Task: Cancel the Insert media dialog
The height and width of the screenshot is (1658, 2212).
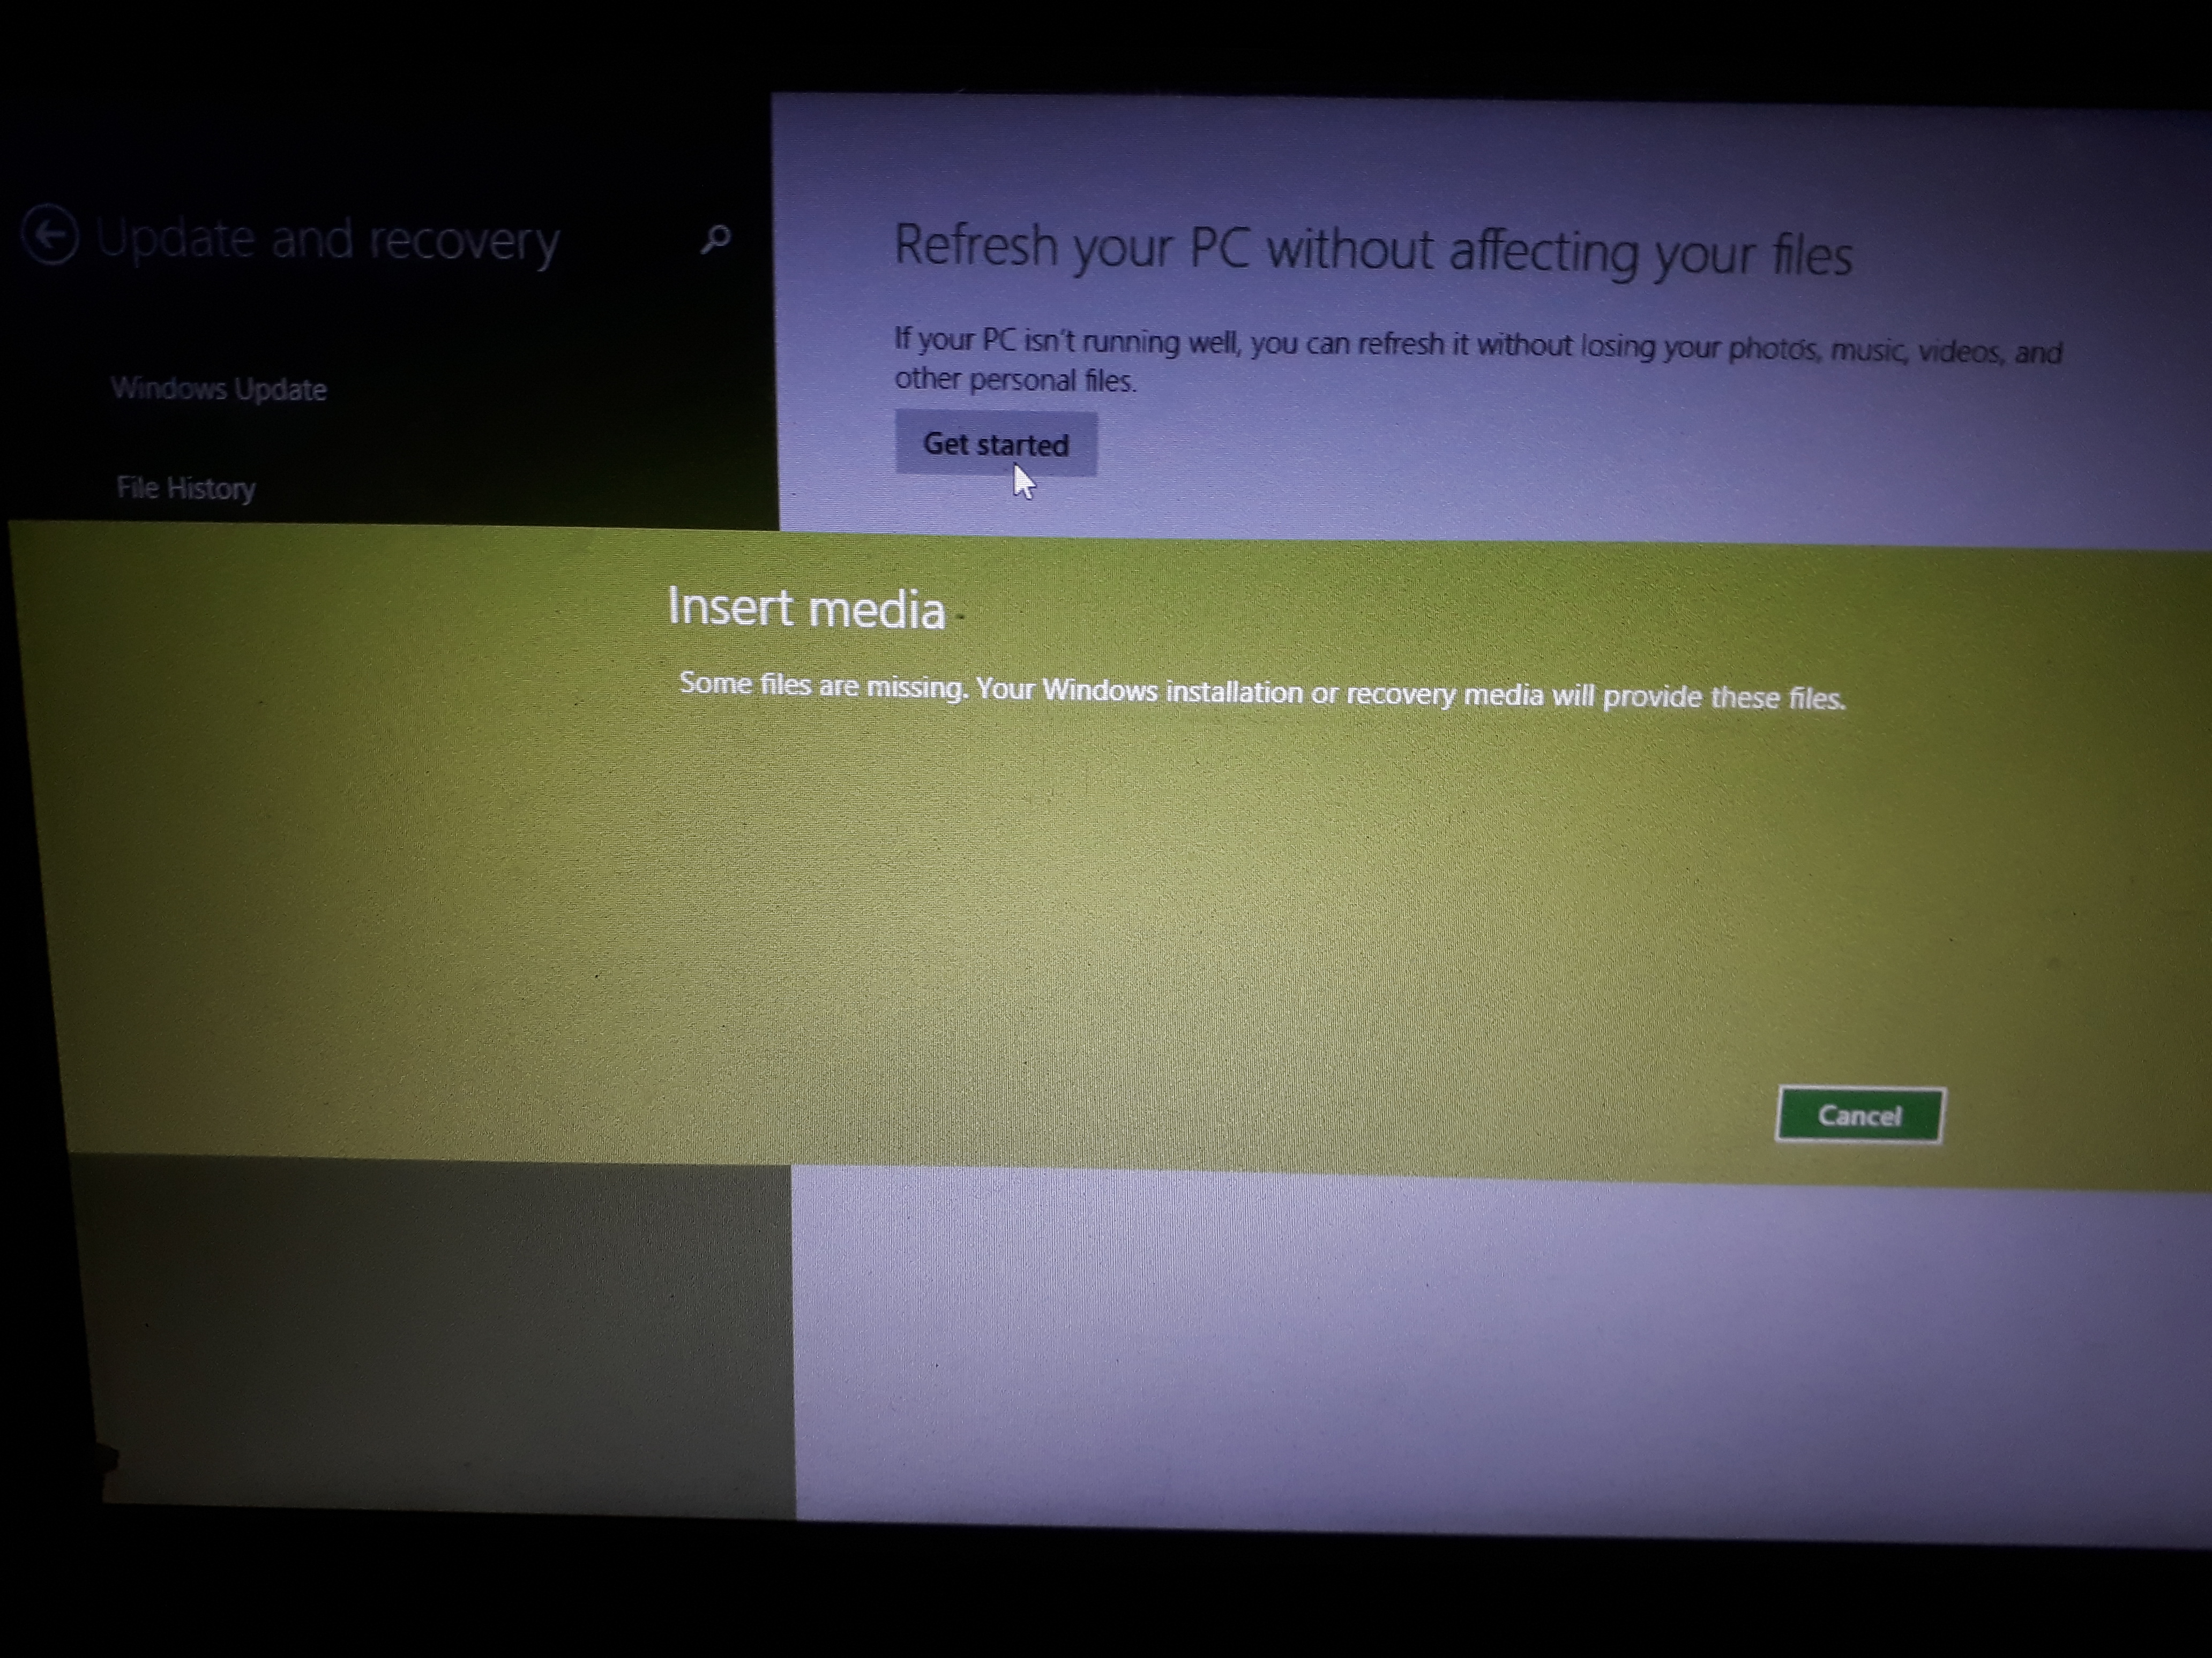Action: (1855, 1114)
